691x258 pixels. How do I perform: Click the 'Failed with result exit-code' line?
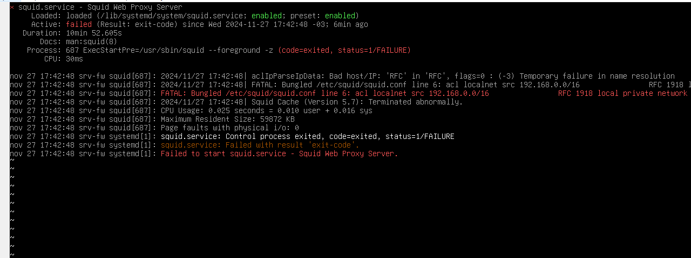[260, 145]
